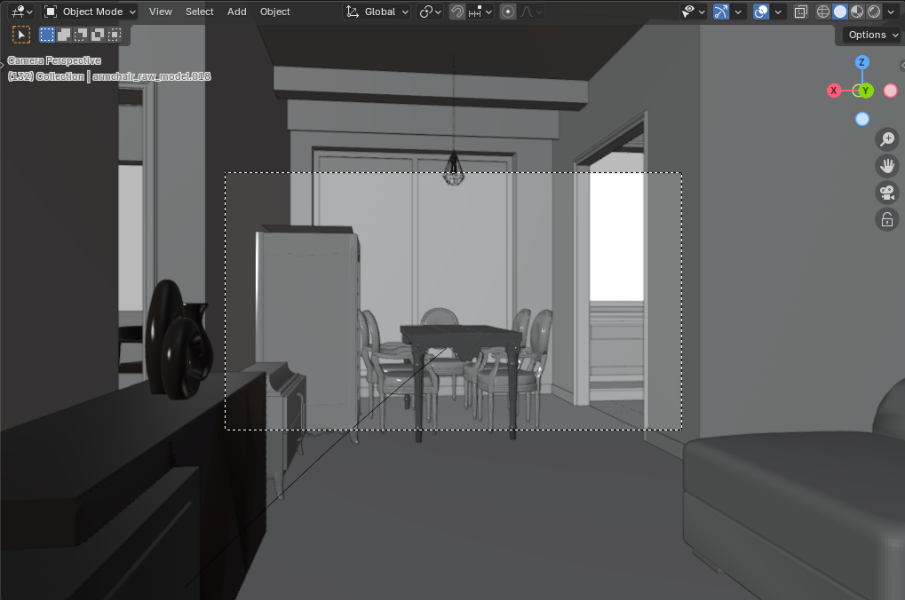The height and width of the screenshot is (600, 905).
Task: Open the Object Mode dropdown
Action: click(91, 12)
